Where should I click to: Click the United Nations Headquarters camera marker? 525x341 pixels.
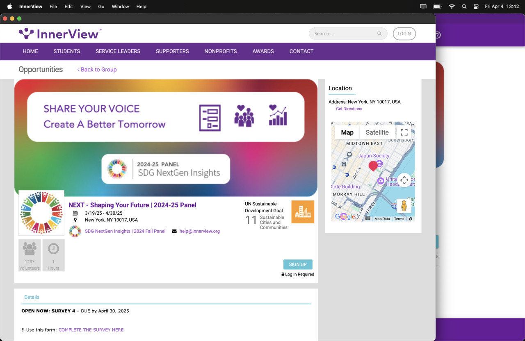pos(381,181)
